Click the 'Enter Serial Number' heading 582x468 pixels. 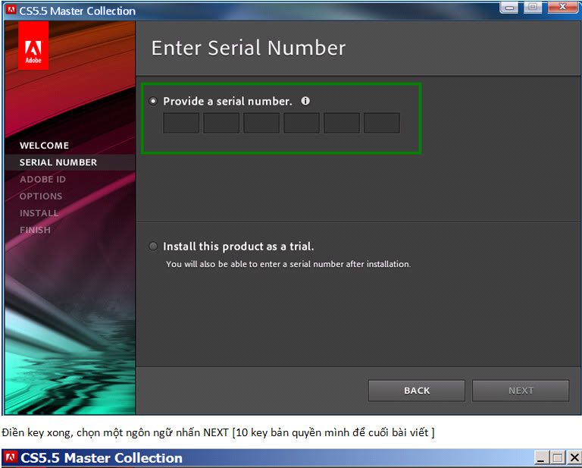[249, 48]
